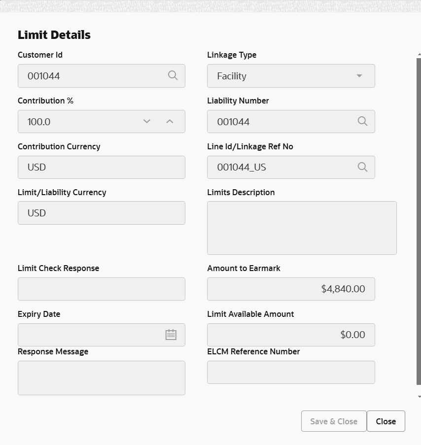Click the Close button

point(386,421)
